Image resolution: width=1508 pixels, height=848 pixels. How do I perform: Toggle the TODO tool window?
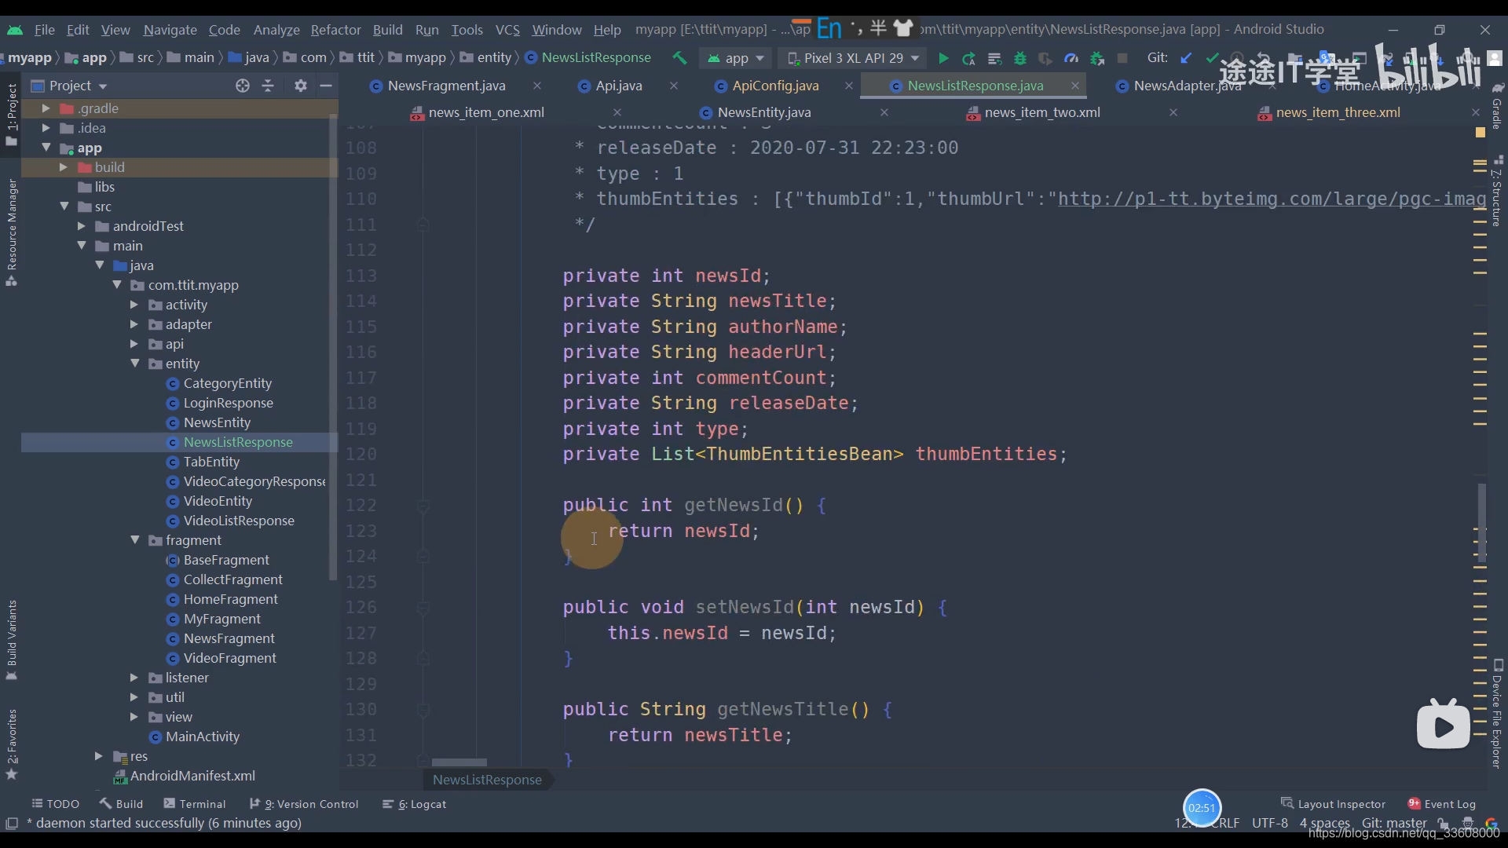tap(55, 804)
